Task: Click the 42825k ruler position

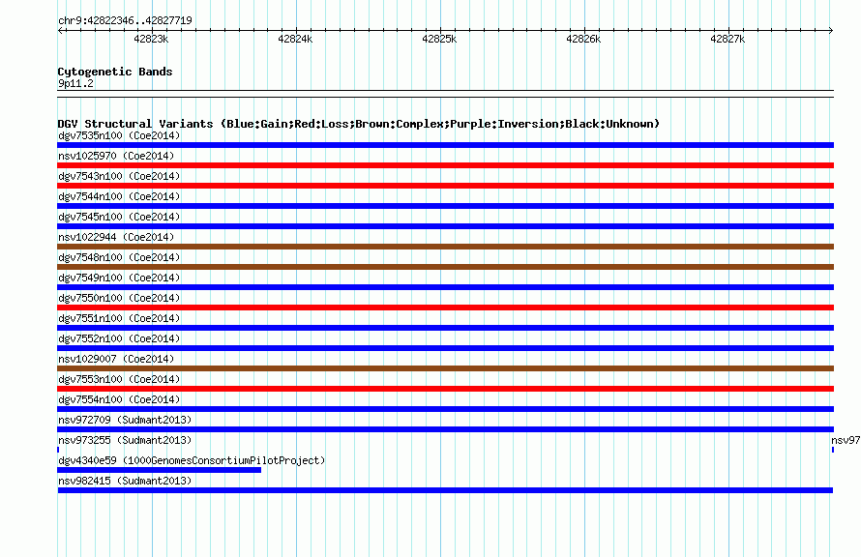Action: tap(439, 39)
